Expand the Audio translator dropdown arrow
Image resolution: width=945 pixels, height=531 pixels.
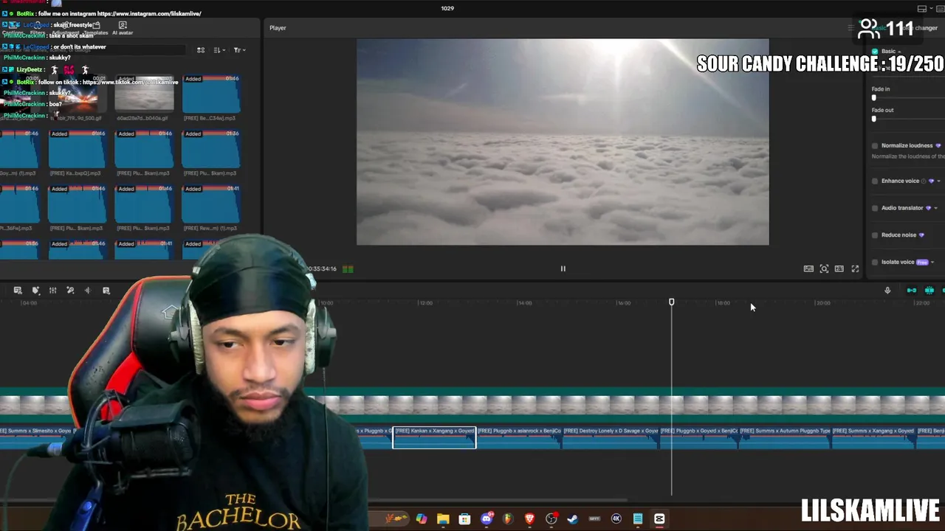tap(935, 208)
